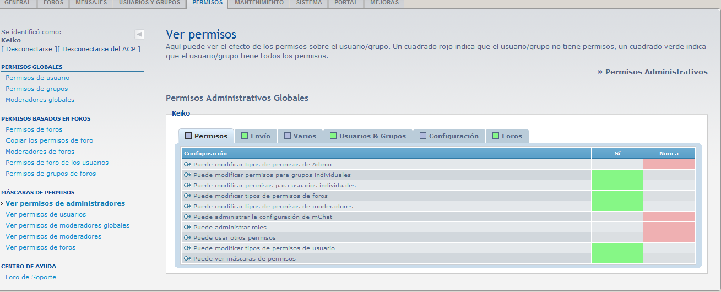Viewport: 721px width, 292px height.
Task: Click the green square on Foros tab
Action: point(496,136)
